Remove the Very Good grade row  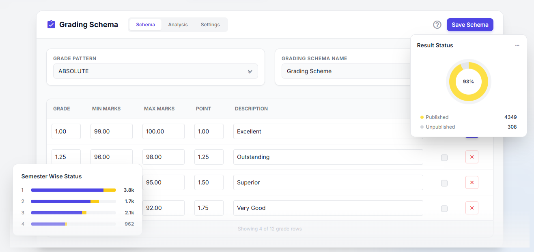click(x=472, y=208)
